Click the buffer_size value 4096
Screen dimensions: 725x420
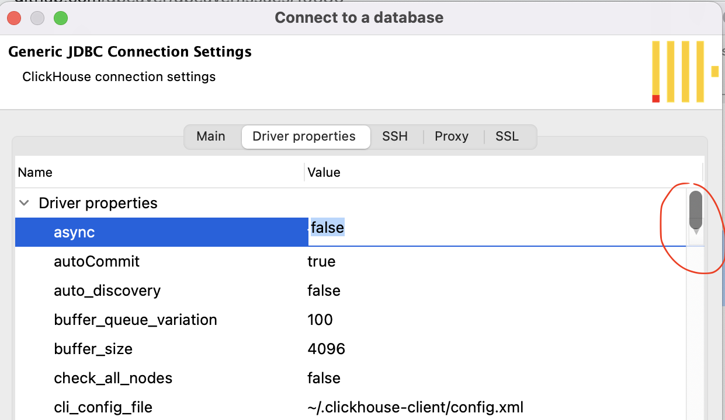[326, 349]
